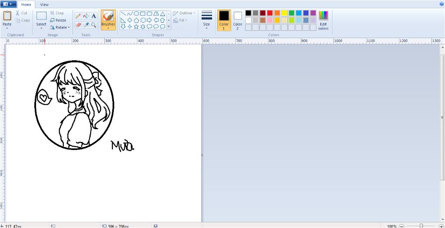Open the shape Fill dropdown
Screen dimensions: 445x228
[x=180, y=20]
